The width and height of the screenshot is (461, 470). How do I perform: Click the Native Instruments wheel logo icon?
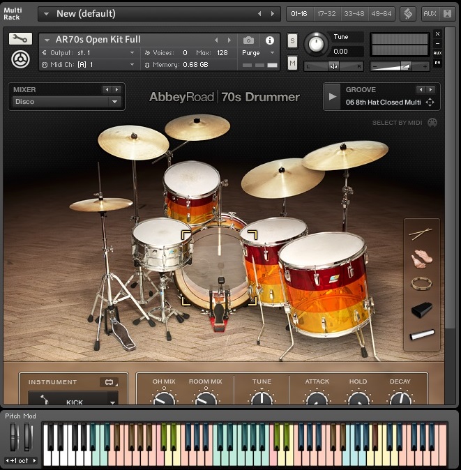click(20, 59)
